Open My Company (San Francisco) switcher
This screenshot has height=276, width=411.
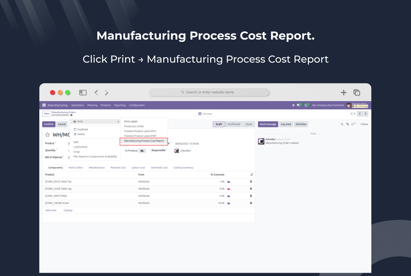(328, 105)
